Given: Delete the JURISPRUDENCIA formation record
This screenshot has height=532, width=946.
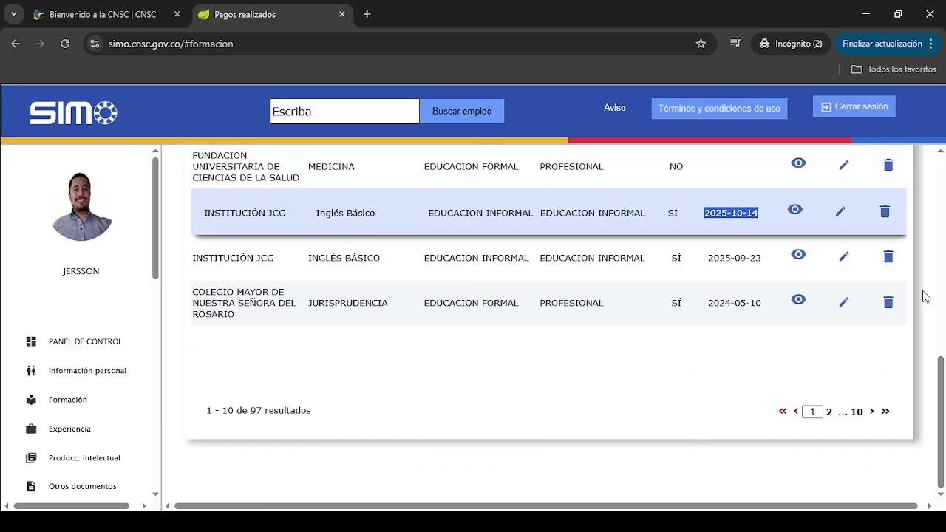Looking at the screenshot, I should pyautogui.click(x=888, y=302).
